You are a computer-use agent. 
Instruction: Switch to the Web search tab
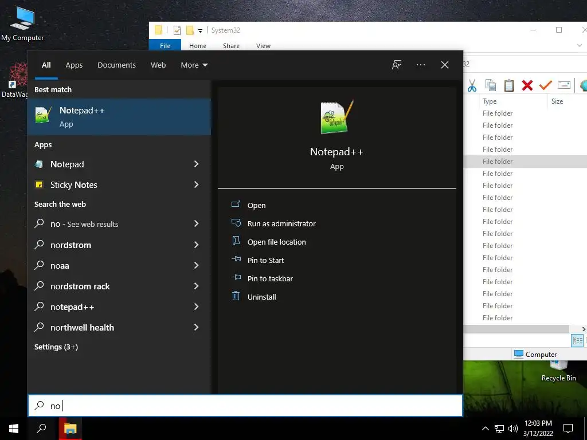pos(158,65)
